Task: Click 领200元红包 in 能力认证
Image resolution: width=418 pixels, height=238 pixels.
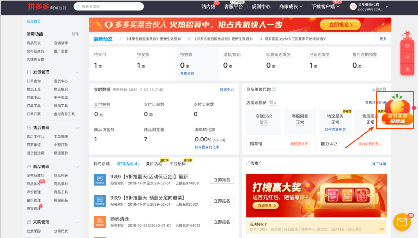Action: [x=370, y=144]
